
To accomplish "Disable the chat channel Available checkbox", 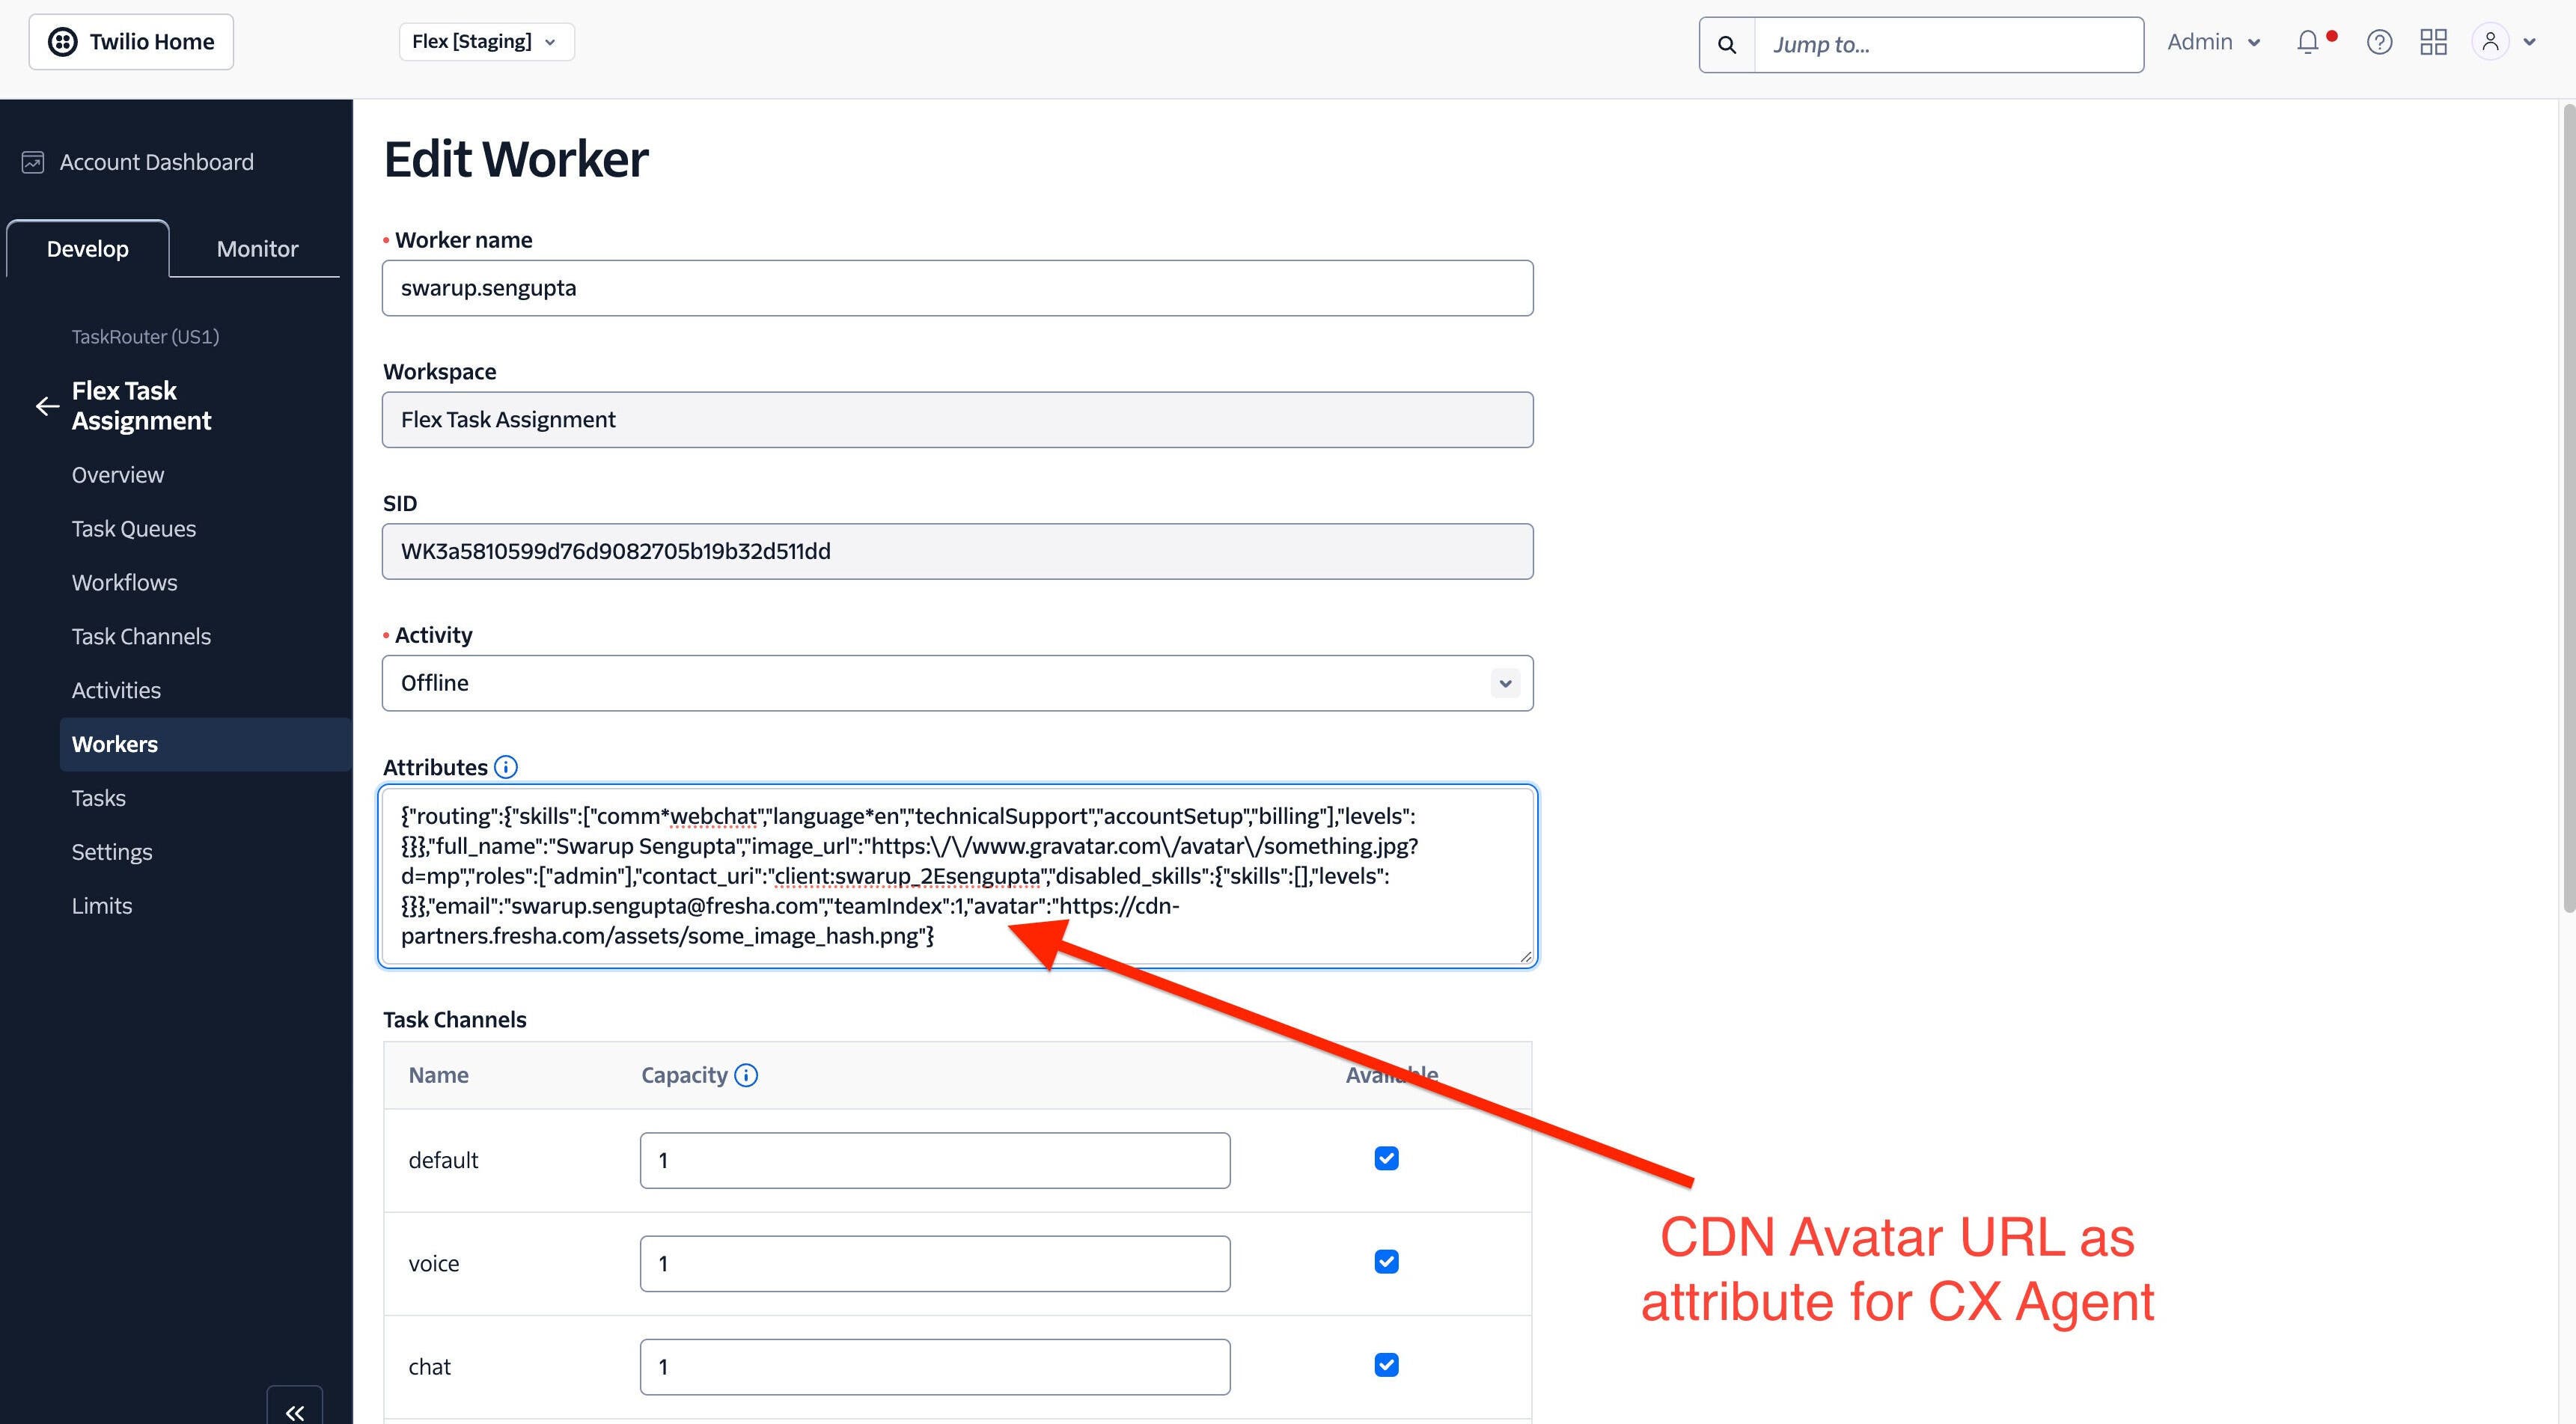I will (1386, 1365).
